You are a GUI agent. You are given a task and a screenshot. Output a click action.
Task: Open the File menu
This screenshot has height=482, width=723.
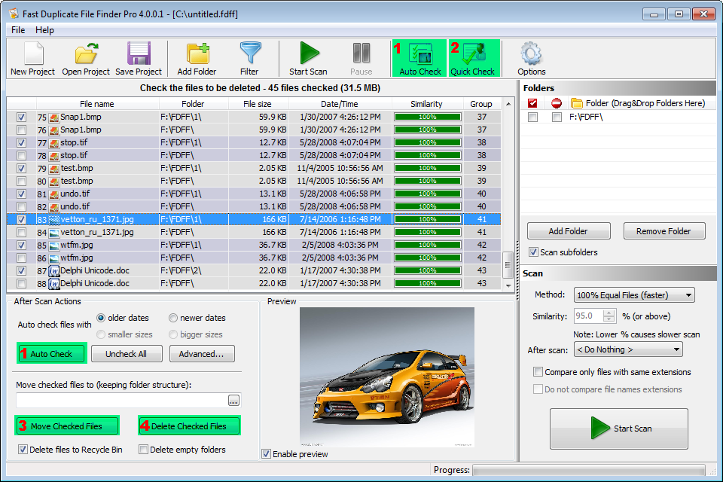click(x=18, y=30)
